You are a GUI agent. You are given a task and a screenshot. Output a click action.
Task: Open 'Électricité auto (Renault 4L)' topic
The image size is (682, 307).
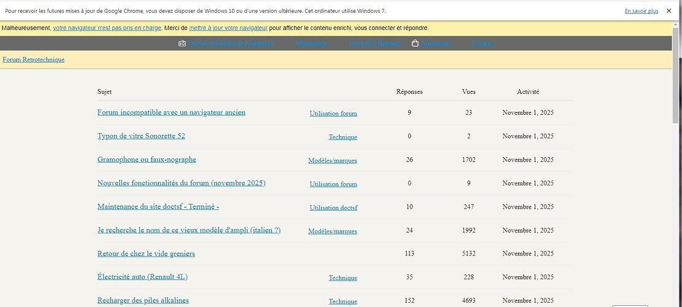[x=142, y=277]
